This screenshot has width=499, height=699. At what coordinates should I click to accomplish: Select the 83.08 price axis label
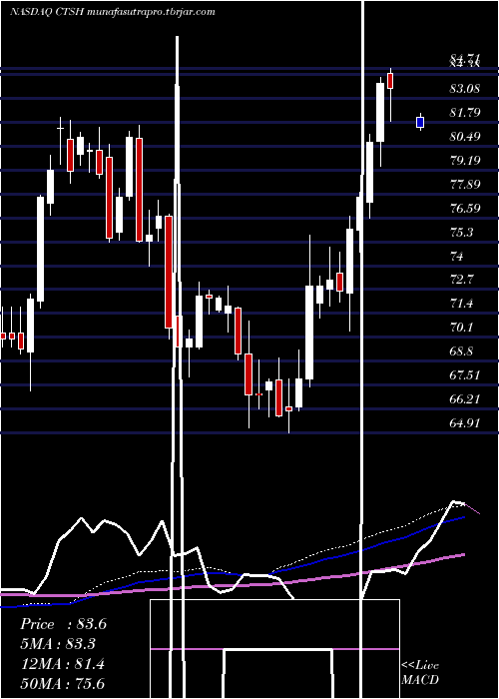(x=465, y=88)
